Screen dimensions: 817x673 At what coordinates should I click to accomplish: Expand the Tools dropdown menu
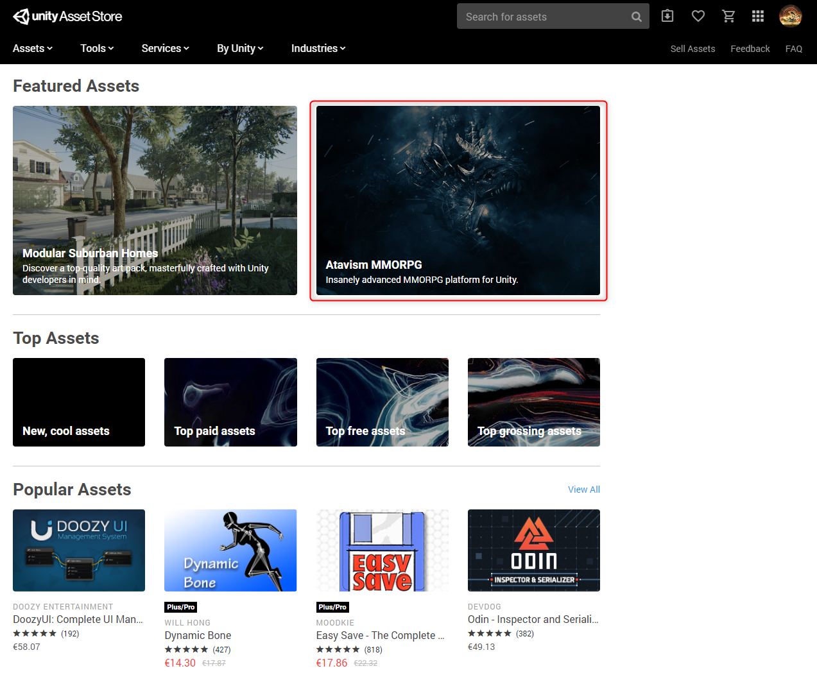click(97, 48)
